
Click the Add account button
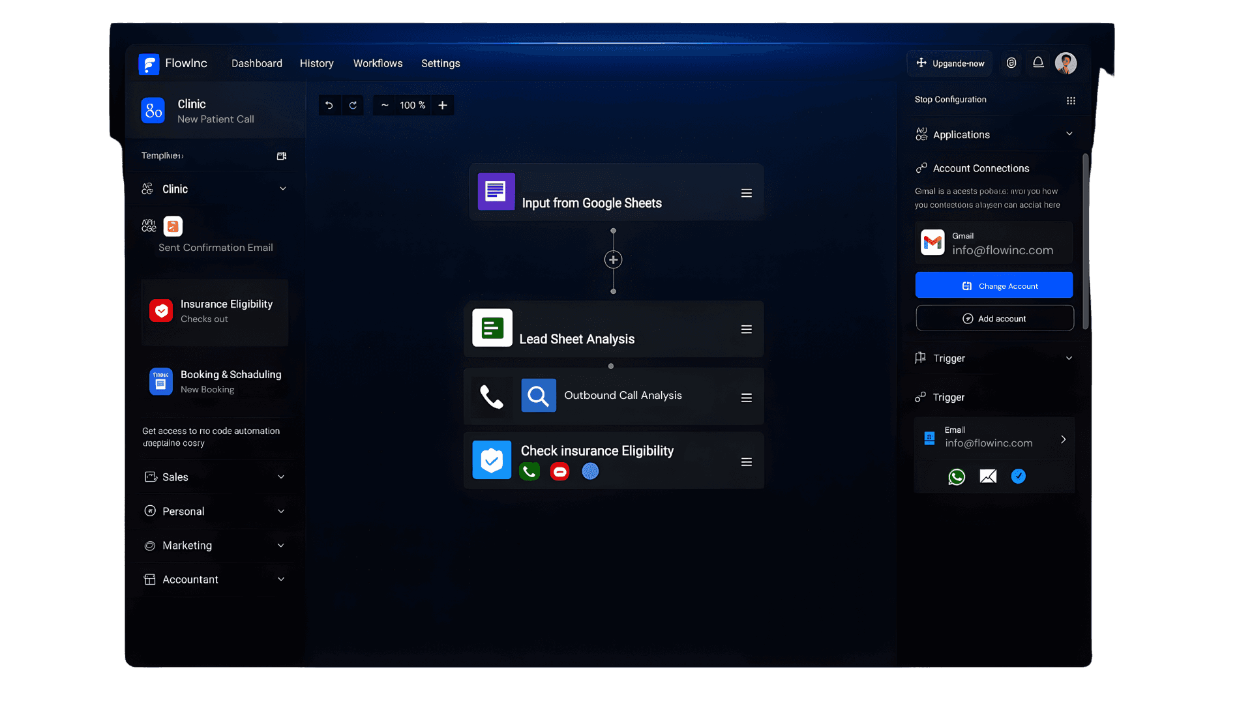[994, 319]
